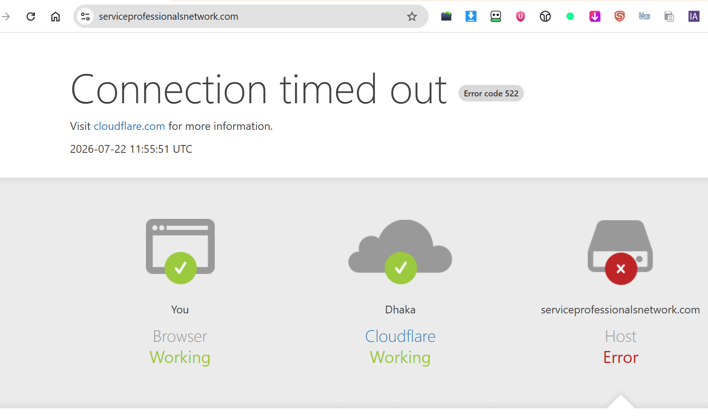Open the green circle extension

click(x=570, y=17)
